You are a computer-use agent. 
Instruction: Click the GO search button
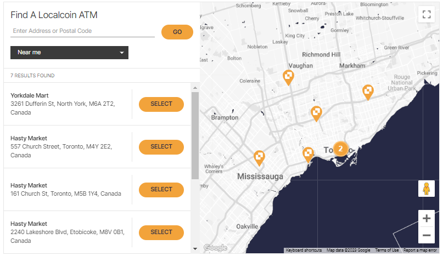(177, 32)
